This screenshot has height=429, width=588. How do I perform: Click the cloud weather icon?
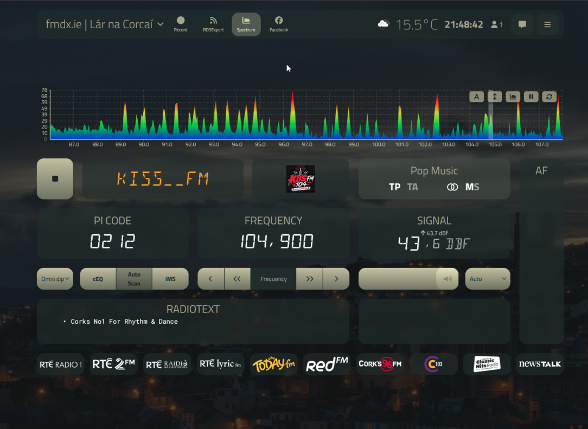tap(384, 24)
